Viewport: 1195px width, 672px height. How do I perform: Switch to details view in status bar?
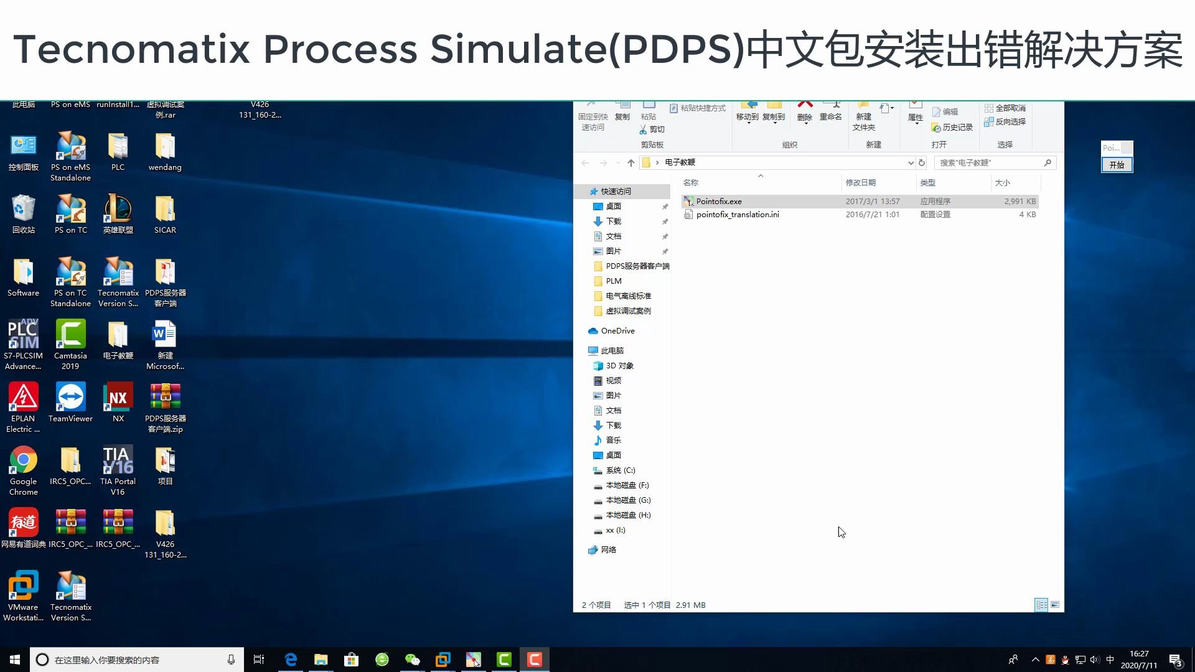pyautogui.click(x=1041, y=605)
